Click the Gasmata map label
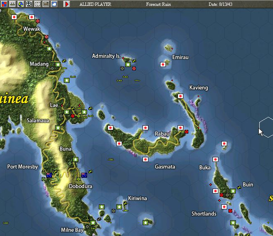The height and width of the screenshot is (236, 273). (x=165, y=167)
